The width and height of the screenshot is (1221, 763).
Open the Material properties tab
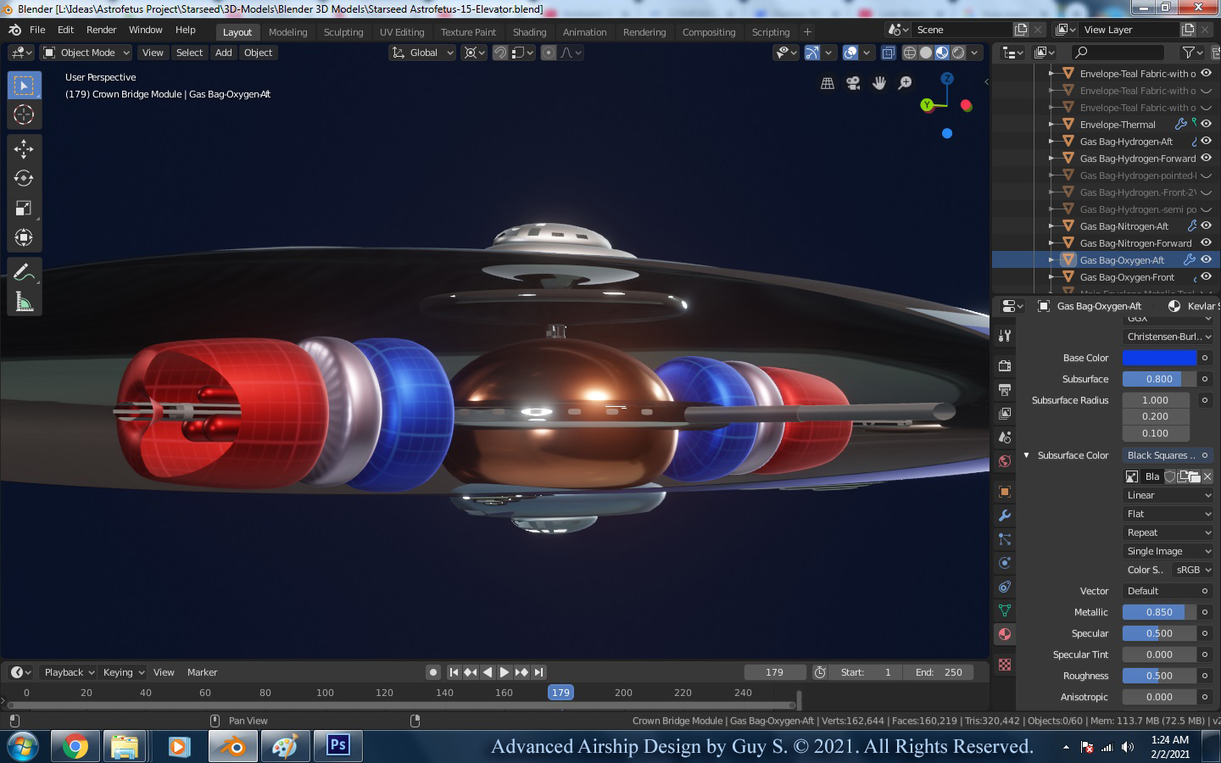coord(1005,634)
